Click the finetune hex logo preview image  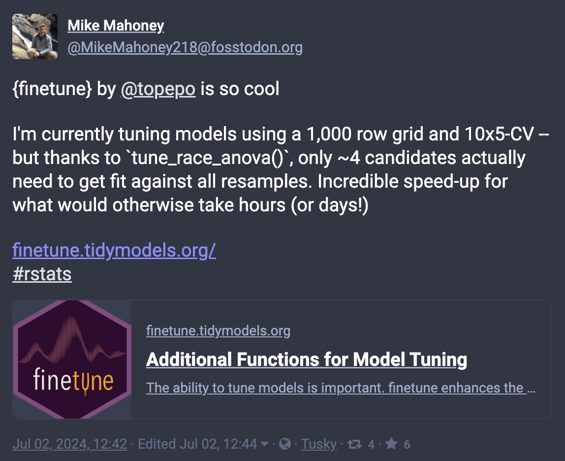[72, 360]
